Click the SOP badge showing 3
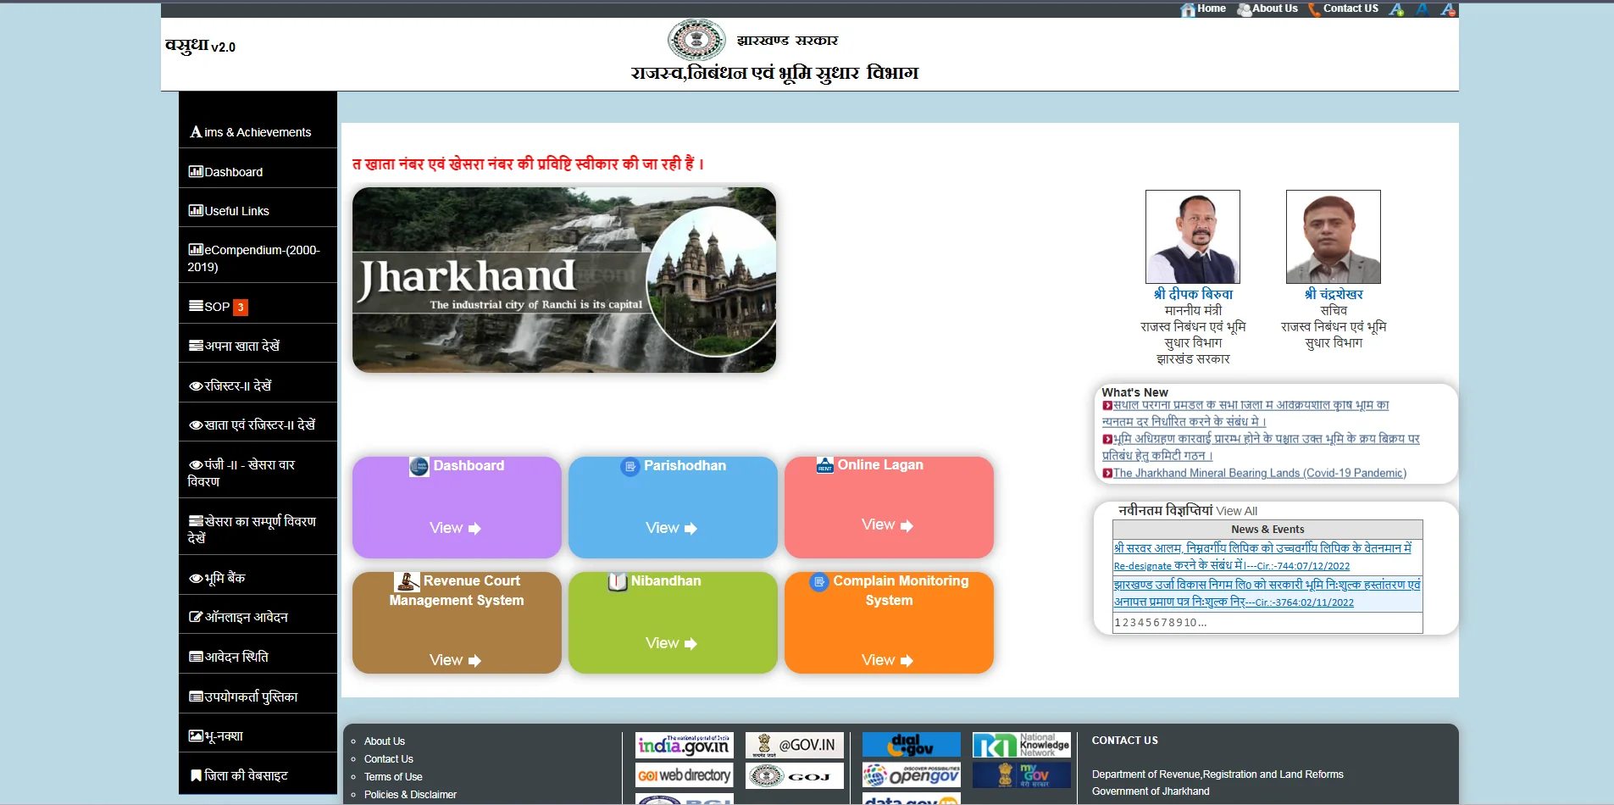Screen dimensions: 1614x805 [241, 307]
